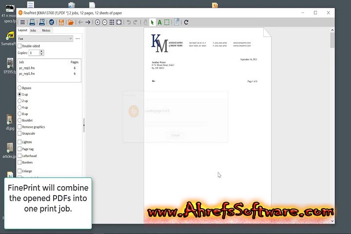Switch to the Notes tab

pyautogui.click(x=46, y=30)
